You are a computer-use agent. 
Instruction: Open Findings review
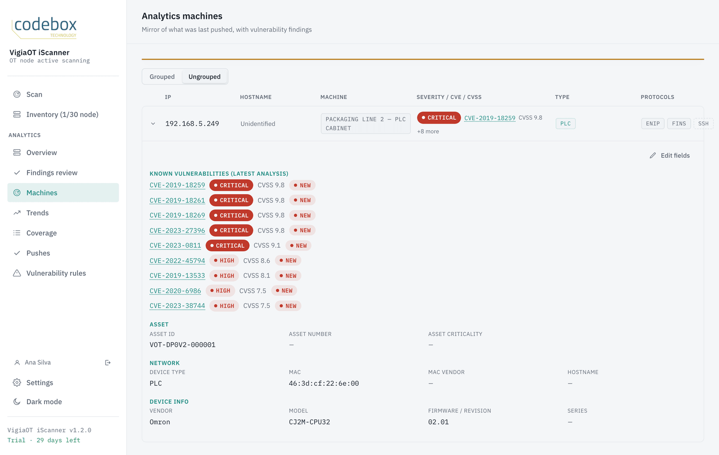pyautogui.click(x=63, y=173)
